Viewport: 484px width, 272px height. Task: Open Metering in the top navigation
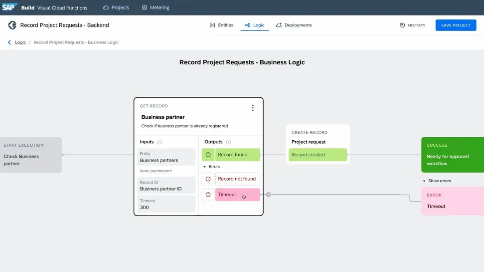pyautogui.click(x=156, y=7)
